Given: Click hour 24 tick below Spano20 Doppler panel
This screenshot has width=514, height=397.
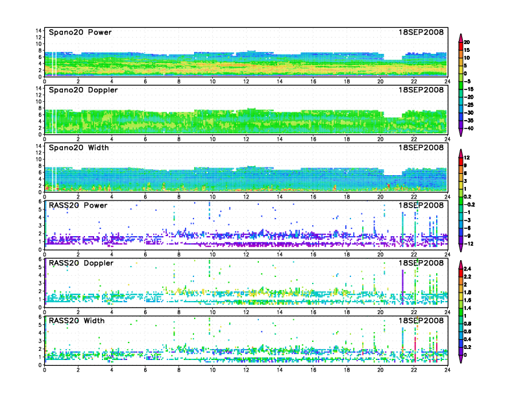Looking at the screenshot, I should (x=447, y=139).
